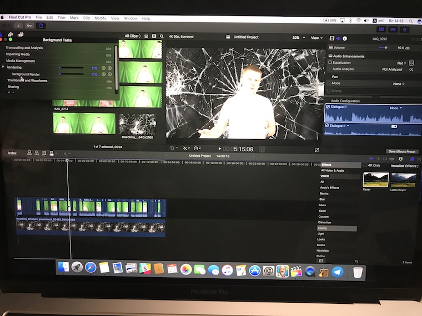Click the Background Render progress bar
This screenshot has height=316, width=422.
coord(71,74)
